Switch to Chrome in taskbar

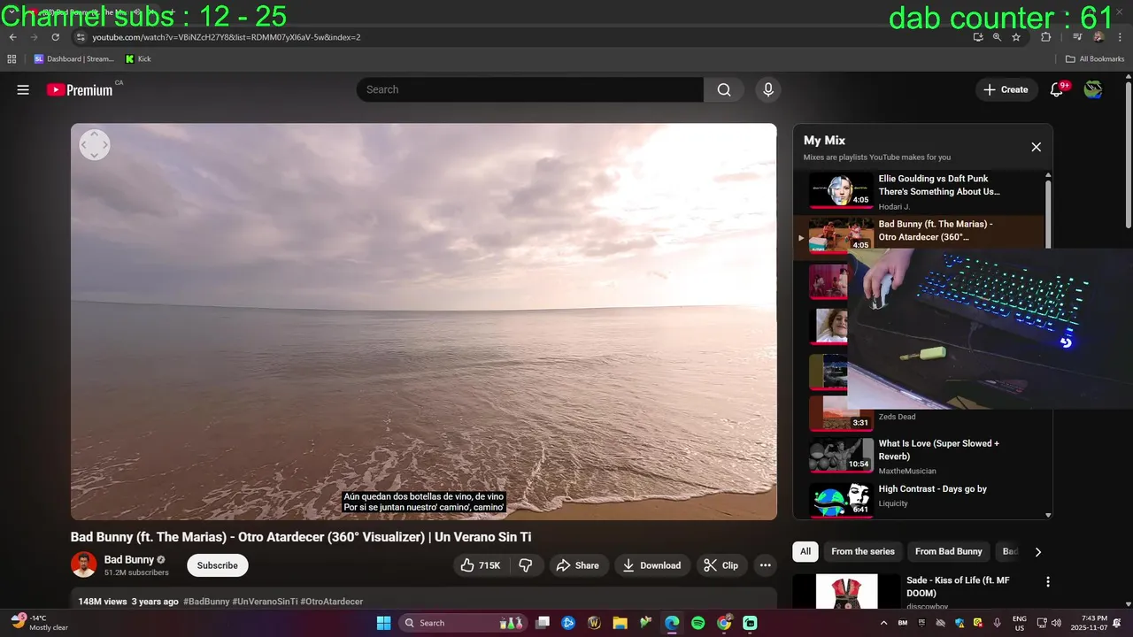[724, 623]
